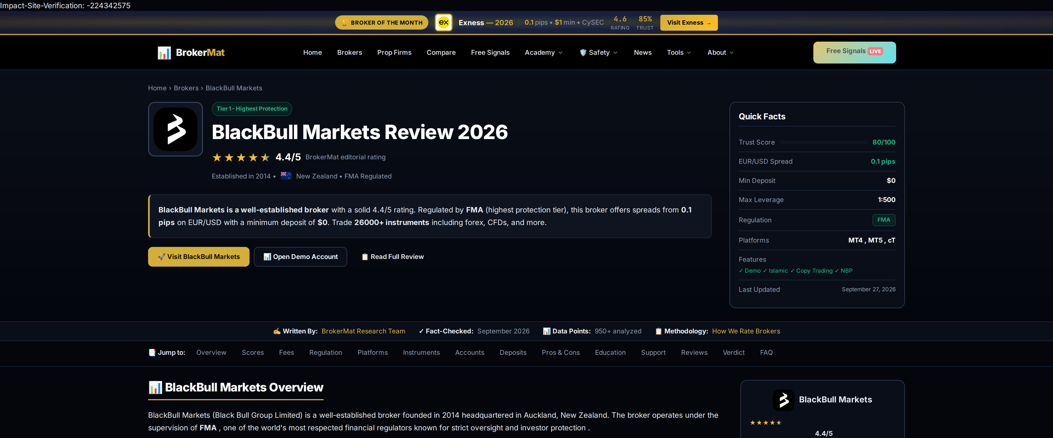The height and width of the screenshot is (438, 1053).
Task: Open the News nav item
Action: pos(642,53)
